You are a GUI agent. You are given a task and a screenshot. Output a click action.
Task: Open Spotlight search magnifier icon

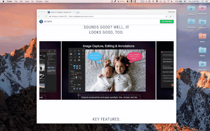tap(203, 1)
